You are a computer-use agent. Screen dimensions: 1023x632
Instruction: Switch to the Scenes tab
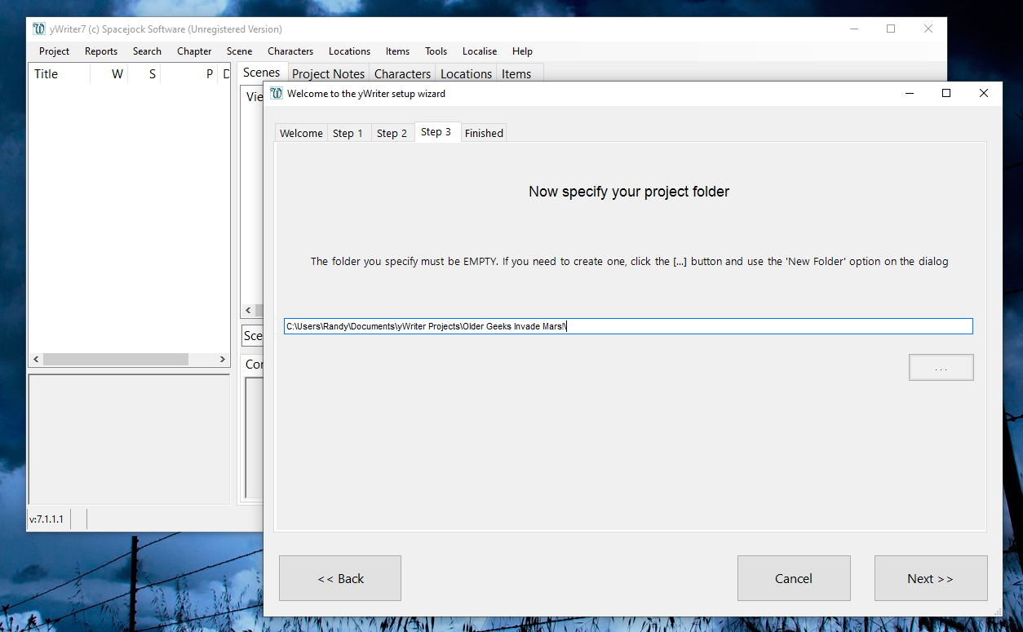[x=262, y=73]
